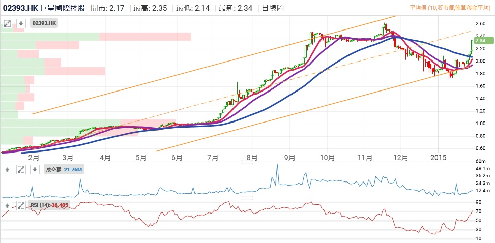This screenshot has height=243, width=495.
Task: Click the longest red volume profile bar
Action: coord(144,36)
